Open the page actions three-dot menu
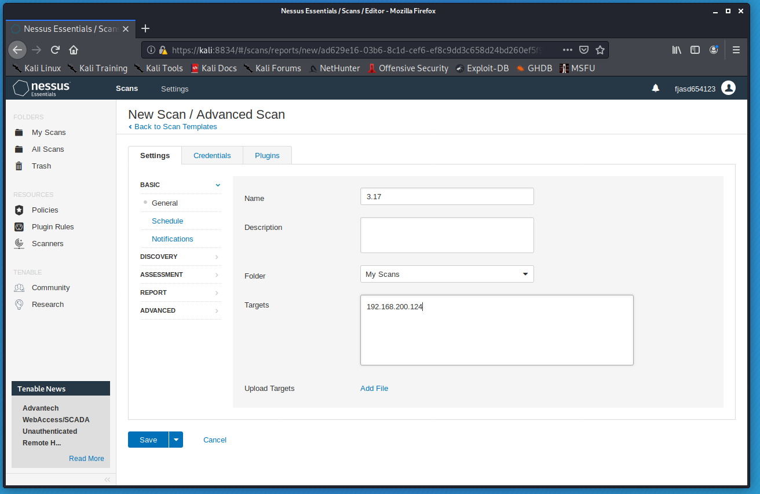 pos(568,50)
